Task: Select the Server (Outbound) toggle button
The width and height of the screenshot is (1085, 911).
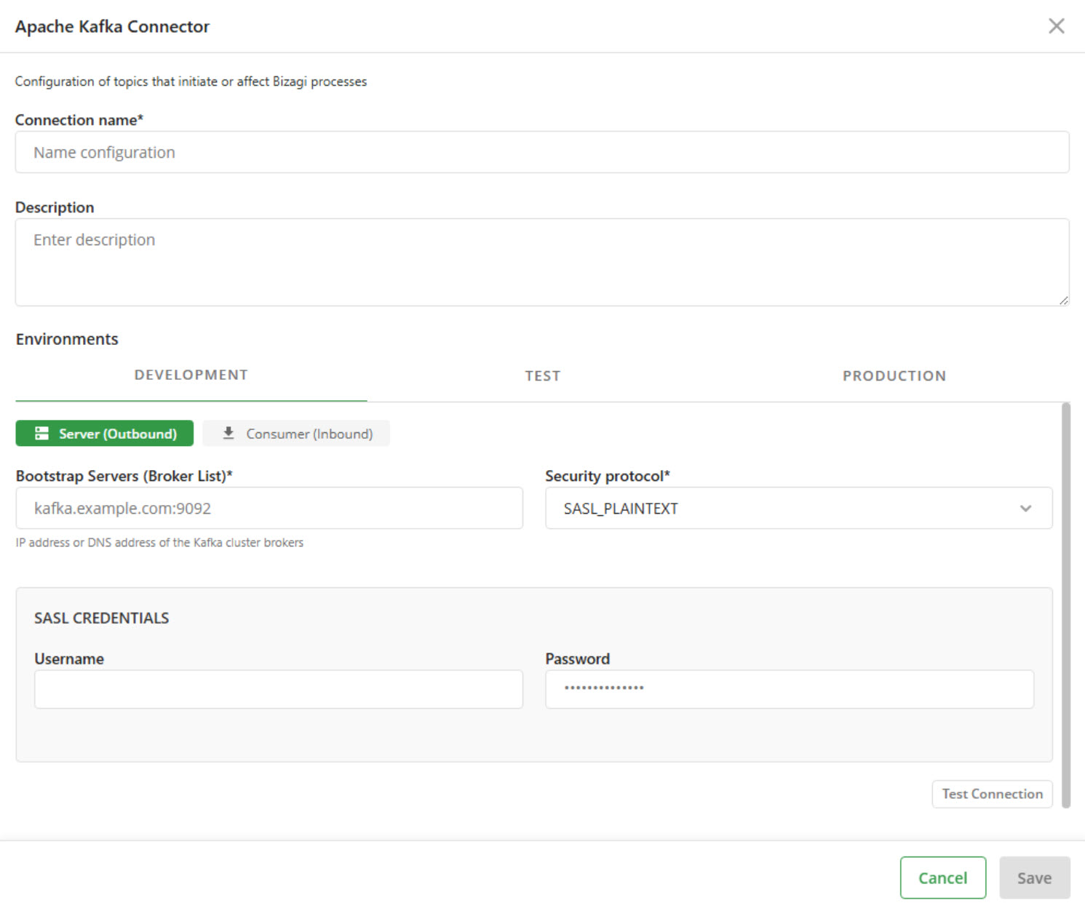Action: (105, 434)
